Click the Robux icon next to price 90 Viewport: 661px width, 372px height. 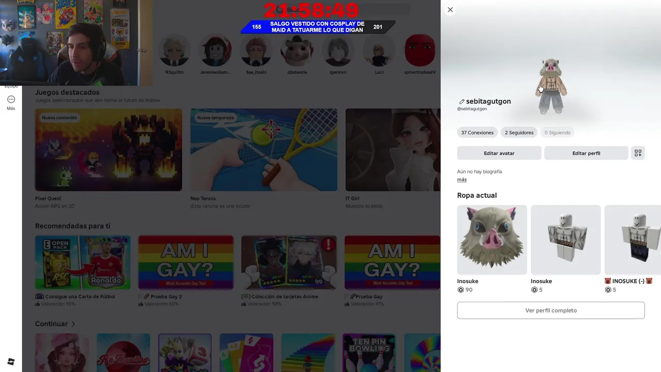[461, 290]
